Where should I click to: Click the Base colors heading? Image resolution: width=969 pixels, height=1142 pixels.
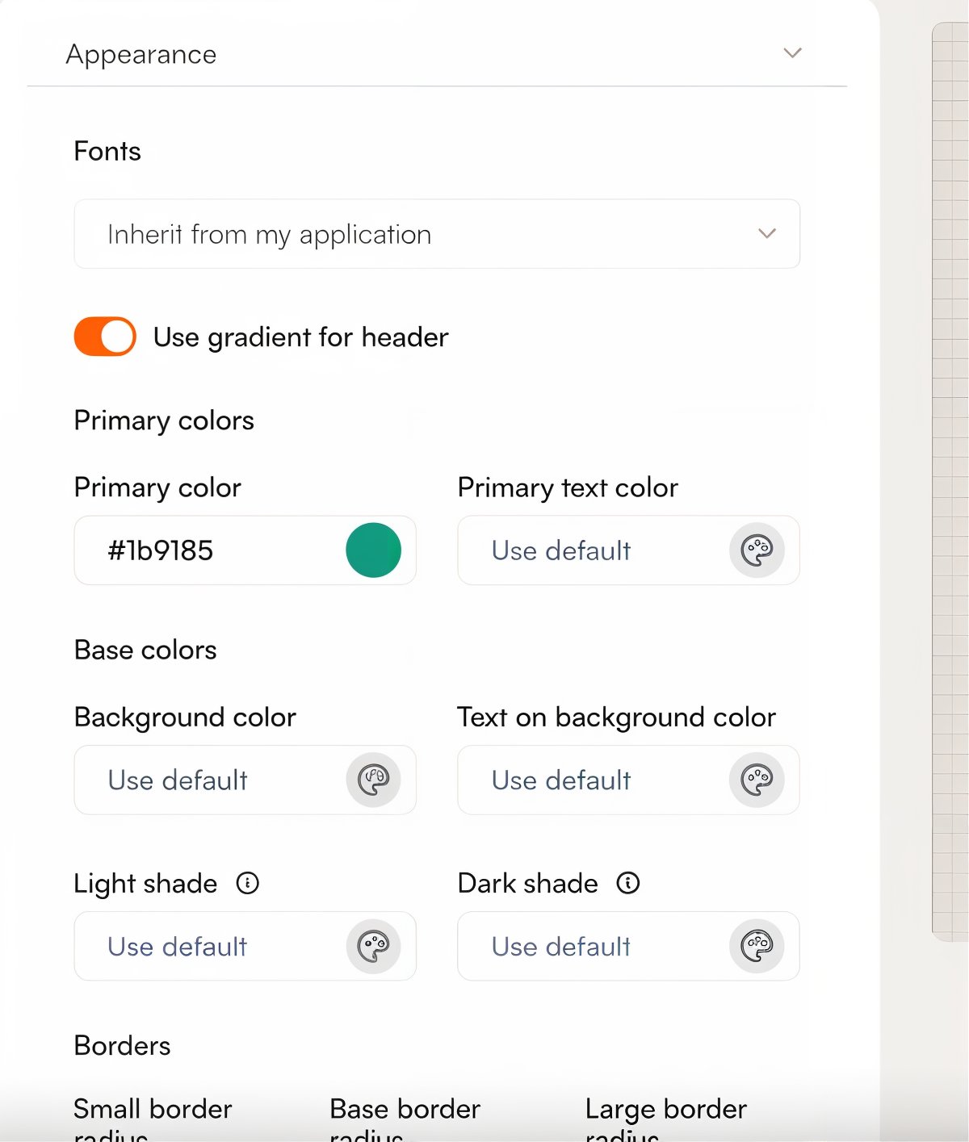click(x=145, y=650)
